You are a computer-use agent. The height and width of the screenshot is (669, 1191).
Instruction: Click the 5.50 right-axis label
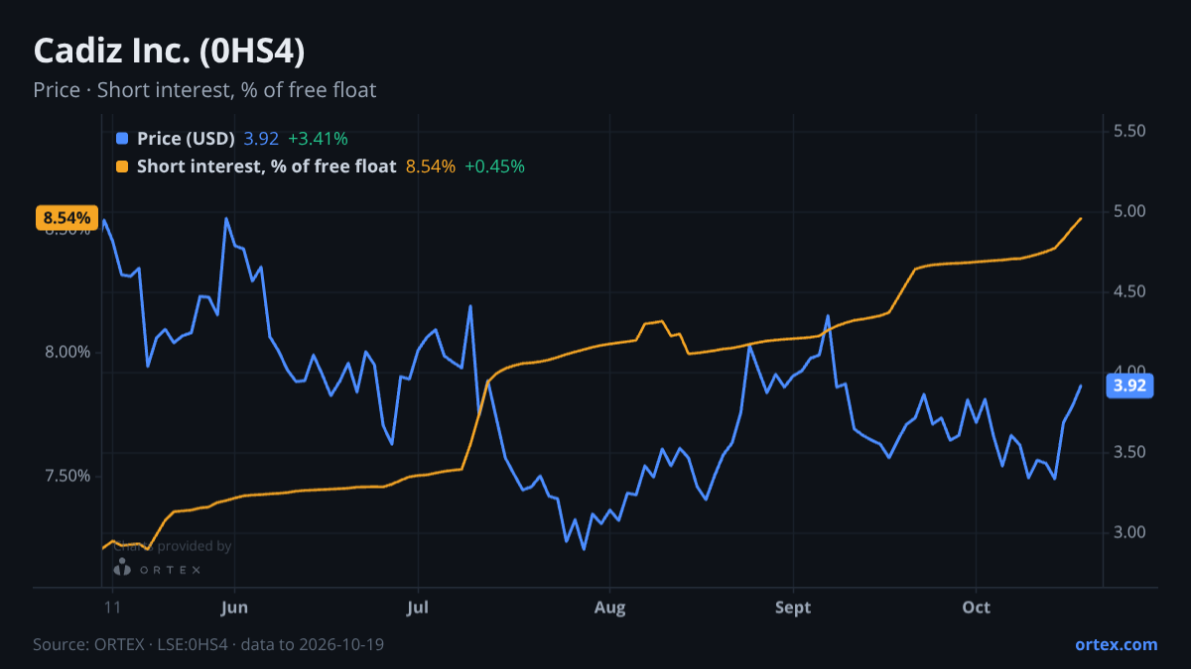tap(1130, 131)
